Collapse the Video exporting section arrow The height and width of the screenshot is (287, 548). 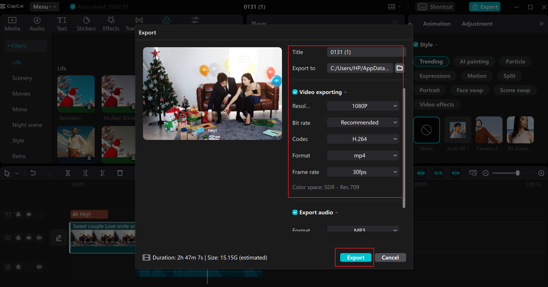coord(345,92)
